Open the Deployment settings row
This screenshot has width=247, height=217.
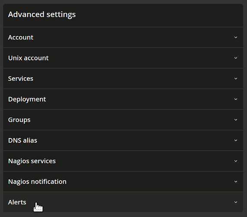[123, 99]
